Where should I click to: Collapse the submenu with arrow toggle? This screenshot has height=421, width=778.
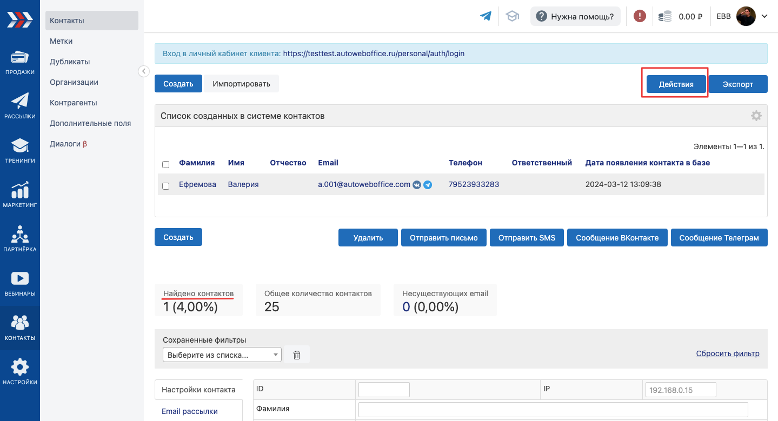(144, 71)
